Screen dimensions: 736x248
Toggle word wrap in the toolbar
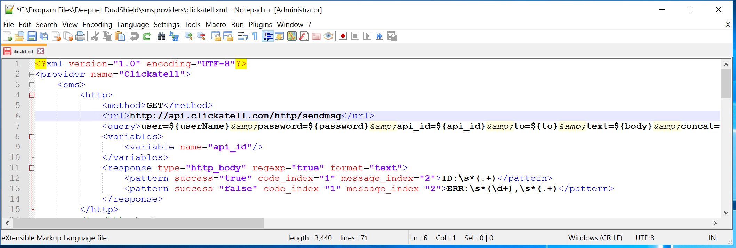coord(243,36)
